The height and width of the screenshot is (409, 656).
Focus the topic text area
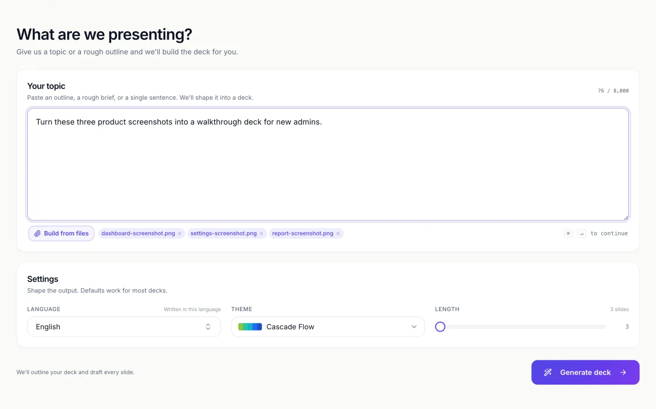coord(328,164)
